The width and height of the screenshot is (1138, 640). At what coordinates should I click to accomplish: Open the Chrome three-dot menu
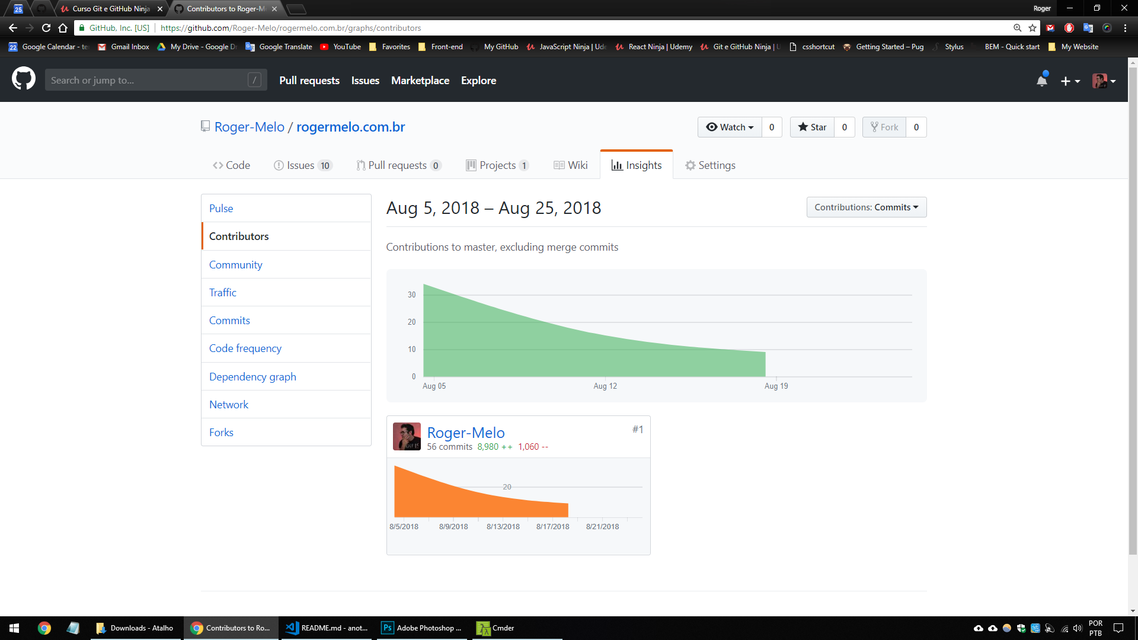1126,28
